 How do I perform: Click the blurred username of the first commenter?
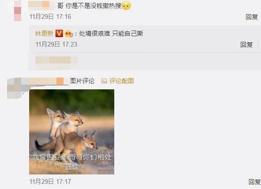[x=41, y=5]
